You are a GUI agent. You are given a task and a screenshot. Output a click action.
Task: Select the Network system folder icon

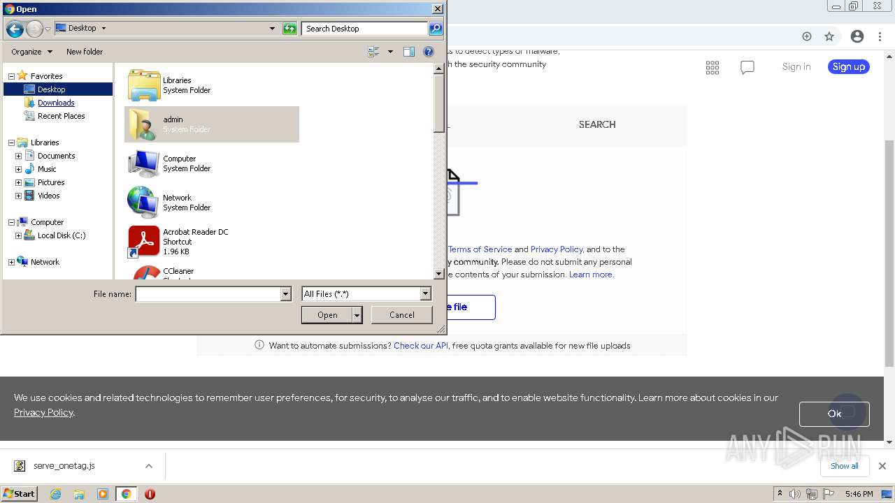(144, 203)
